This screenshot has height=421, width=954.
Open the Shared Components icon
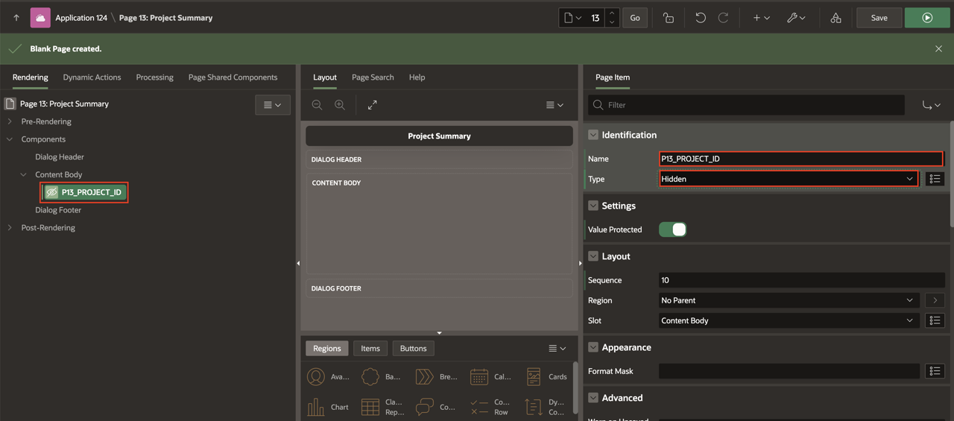(x=835, y=18)
